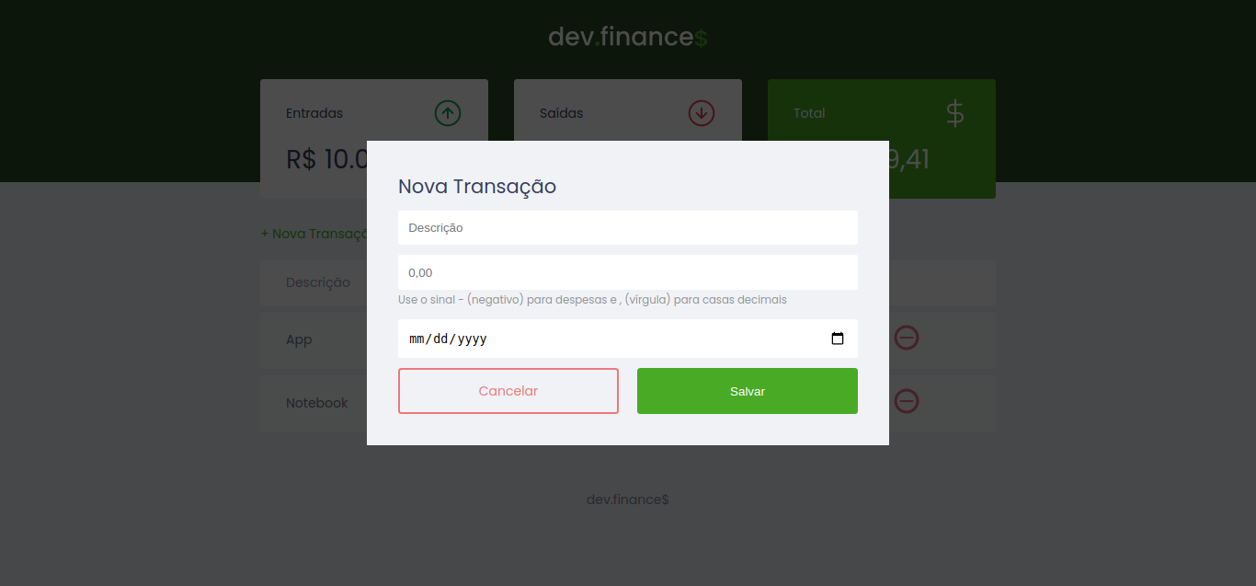Viewport: 1256px width, 586px height.
Task: Focus the 0,00 amount input field
Action: coord(628,272)
